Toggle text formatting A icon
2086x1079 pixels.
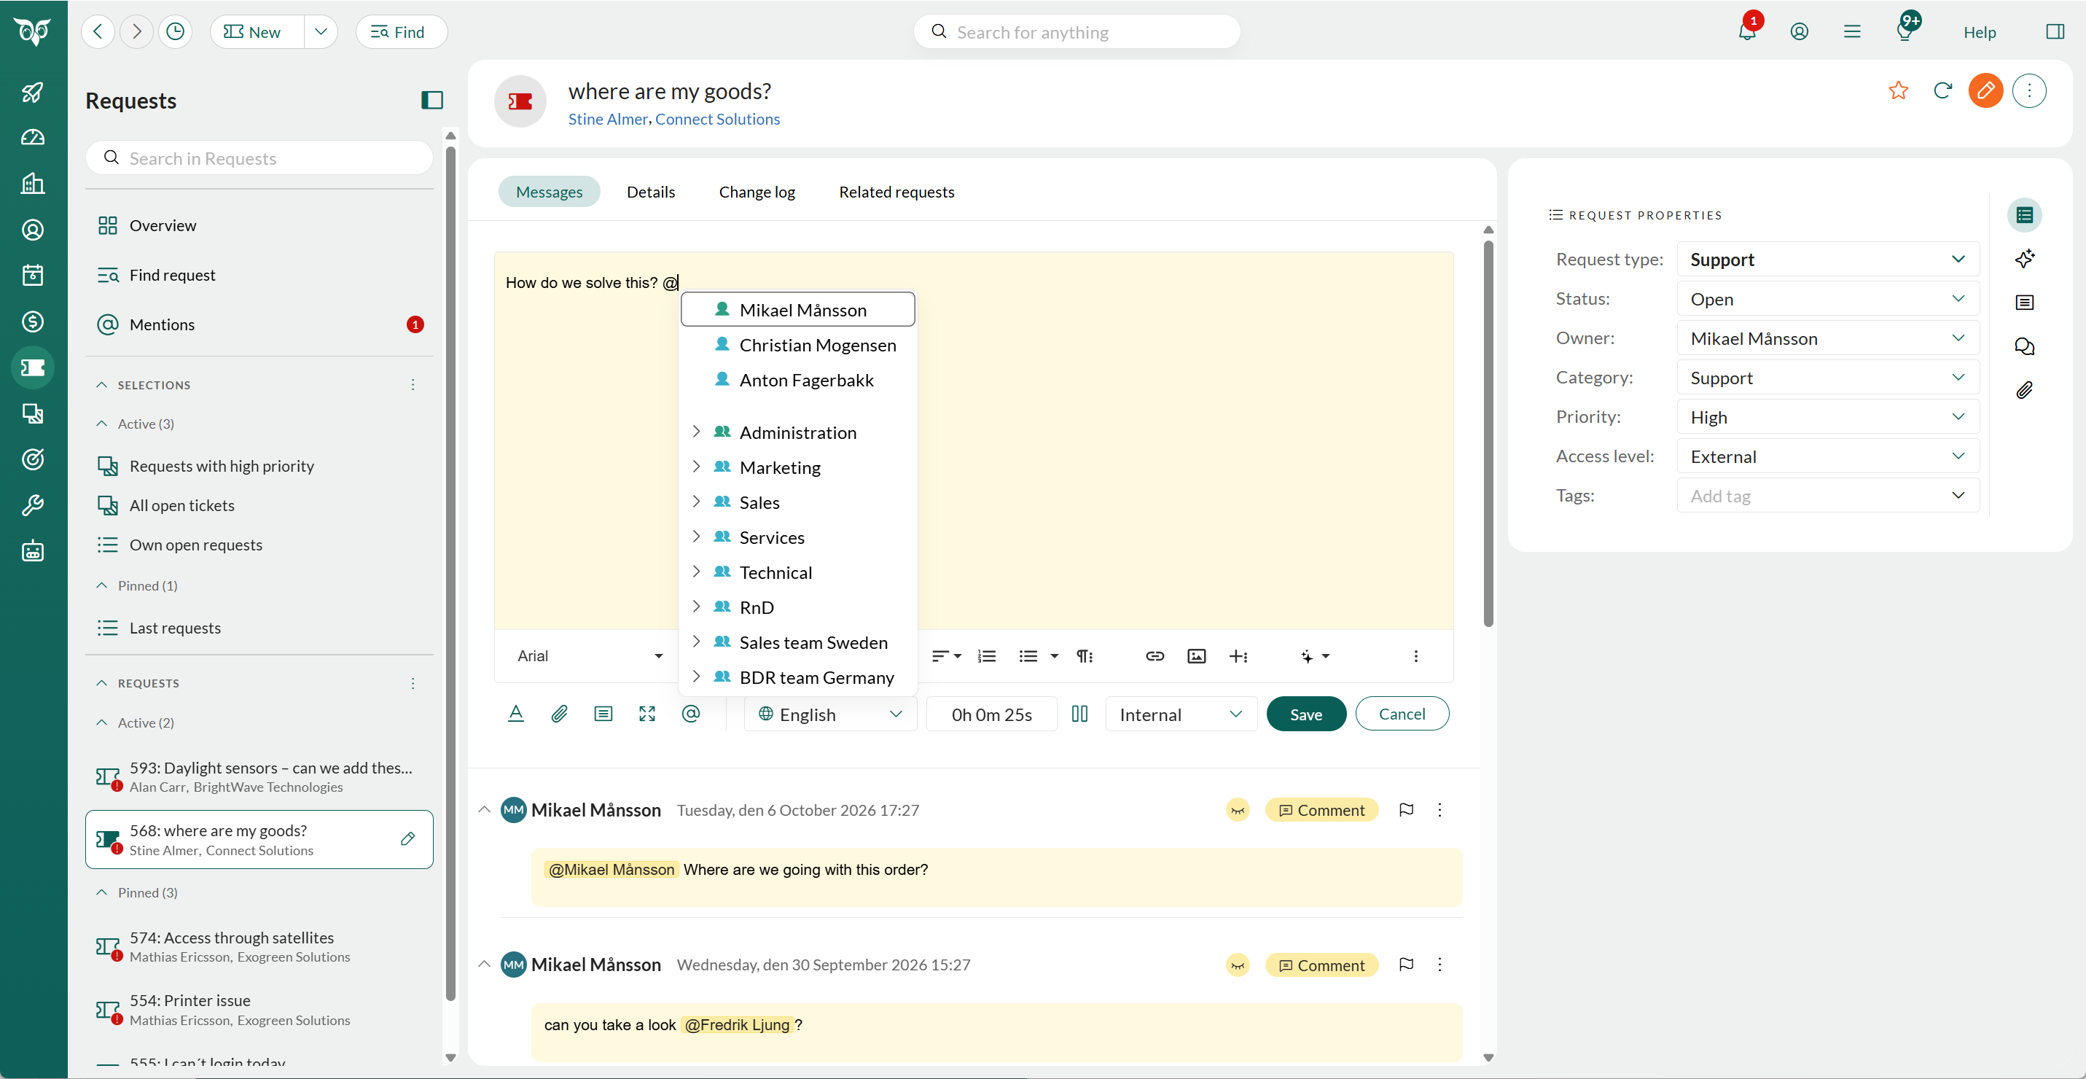pos(516,714)
